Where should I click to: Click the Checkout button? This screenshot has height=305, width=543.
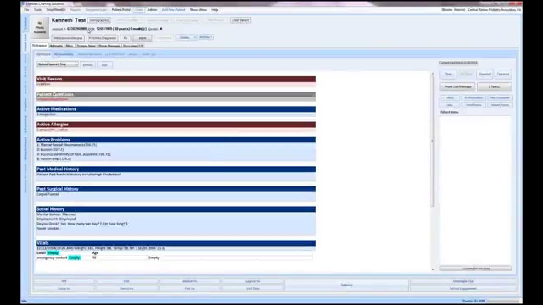click(503, 74)
